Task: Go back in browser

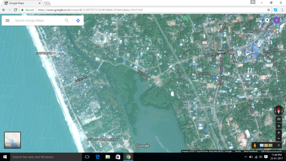Action: 4,10
